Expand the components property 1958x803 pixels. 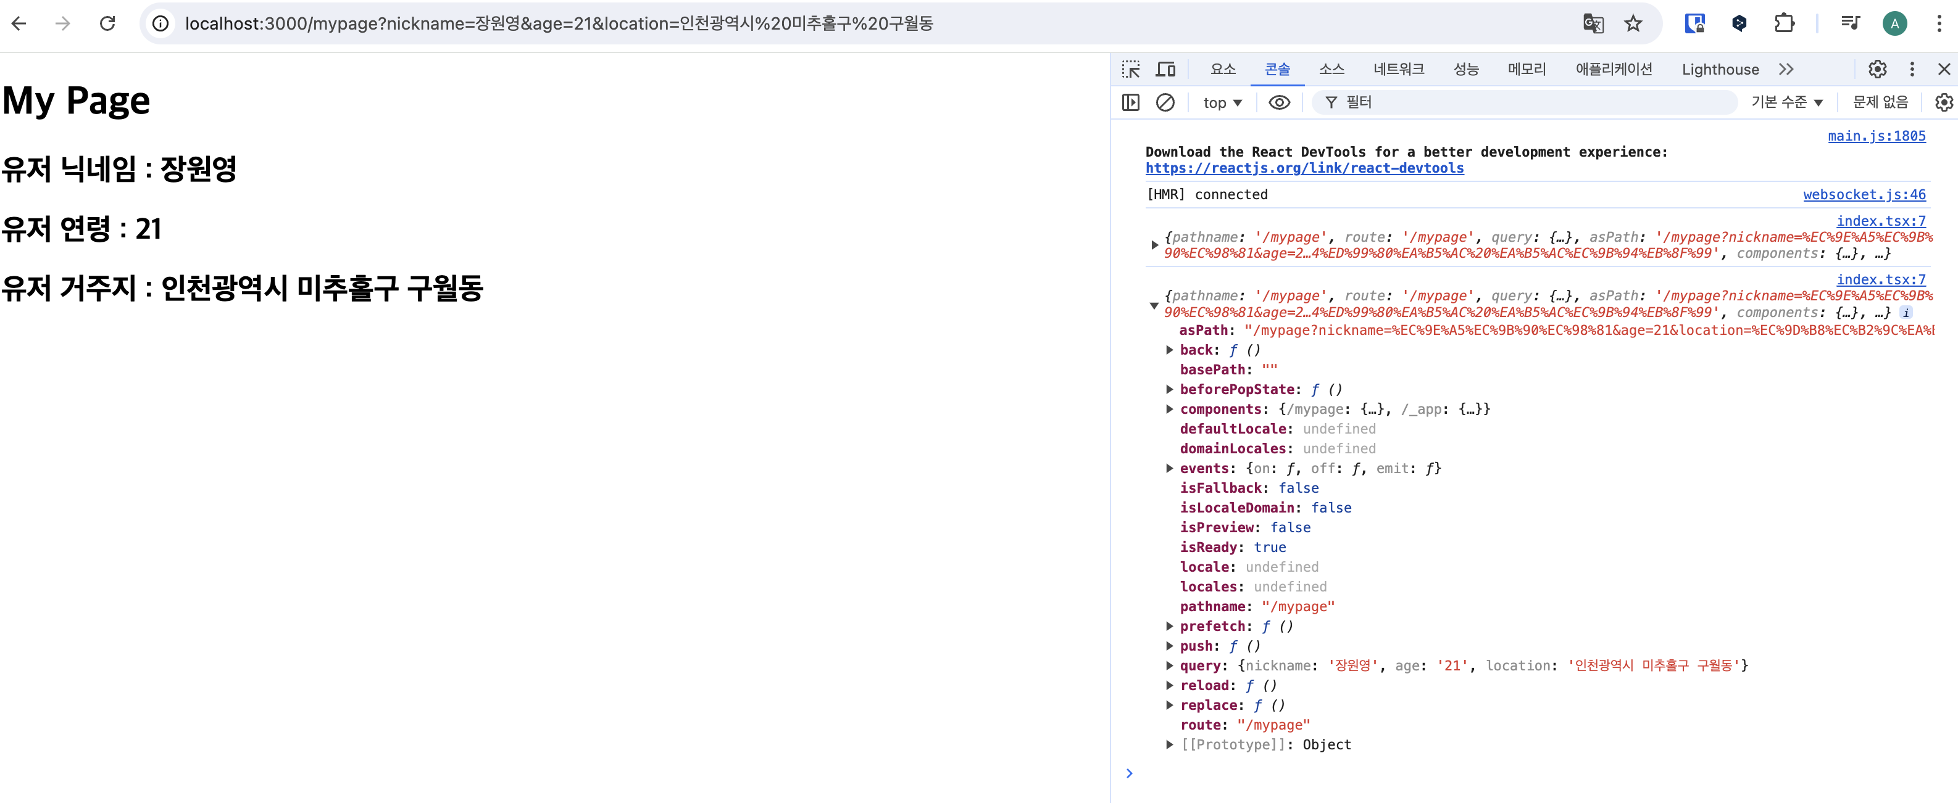click(x=1170, y=409)
